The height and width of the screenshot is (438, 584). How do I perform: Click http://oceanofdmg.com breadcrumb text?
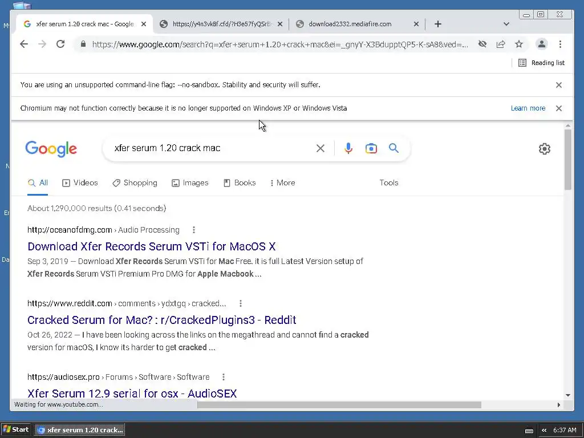[70, 230]
